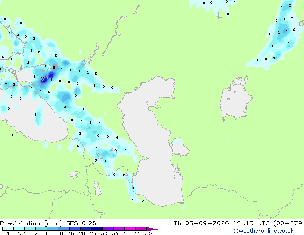
Task: Select the legend value '10'
Action: pyautogui.click(x=60, y=233)
